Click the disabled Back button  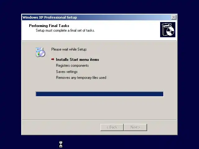[x=112, y=127]
